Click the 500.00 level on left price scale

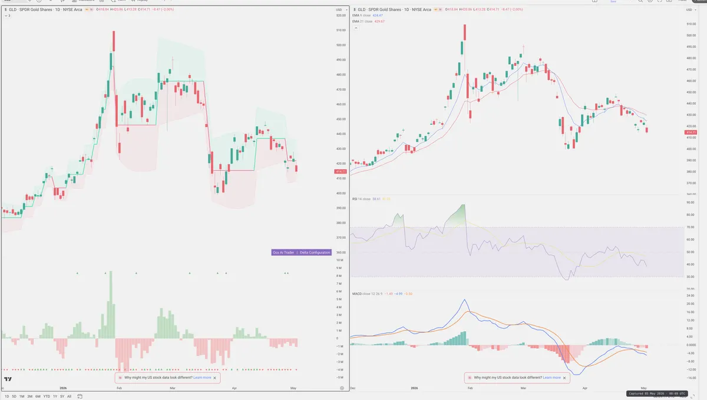click(x=340, y=45)
